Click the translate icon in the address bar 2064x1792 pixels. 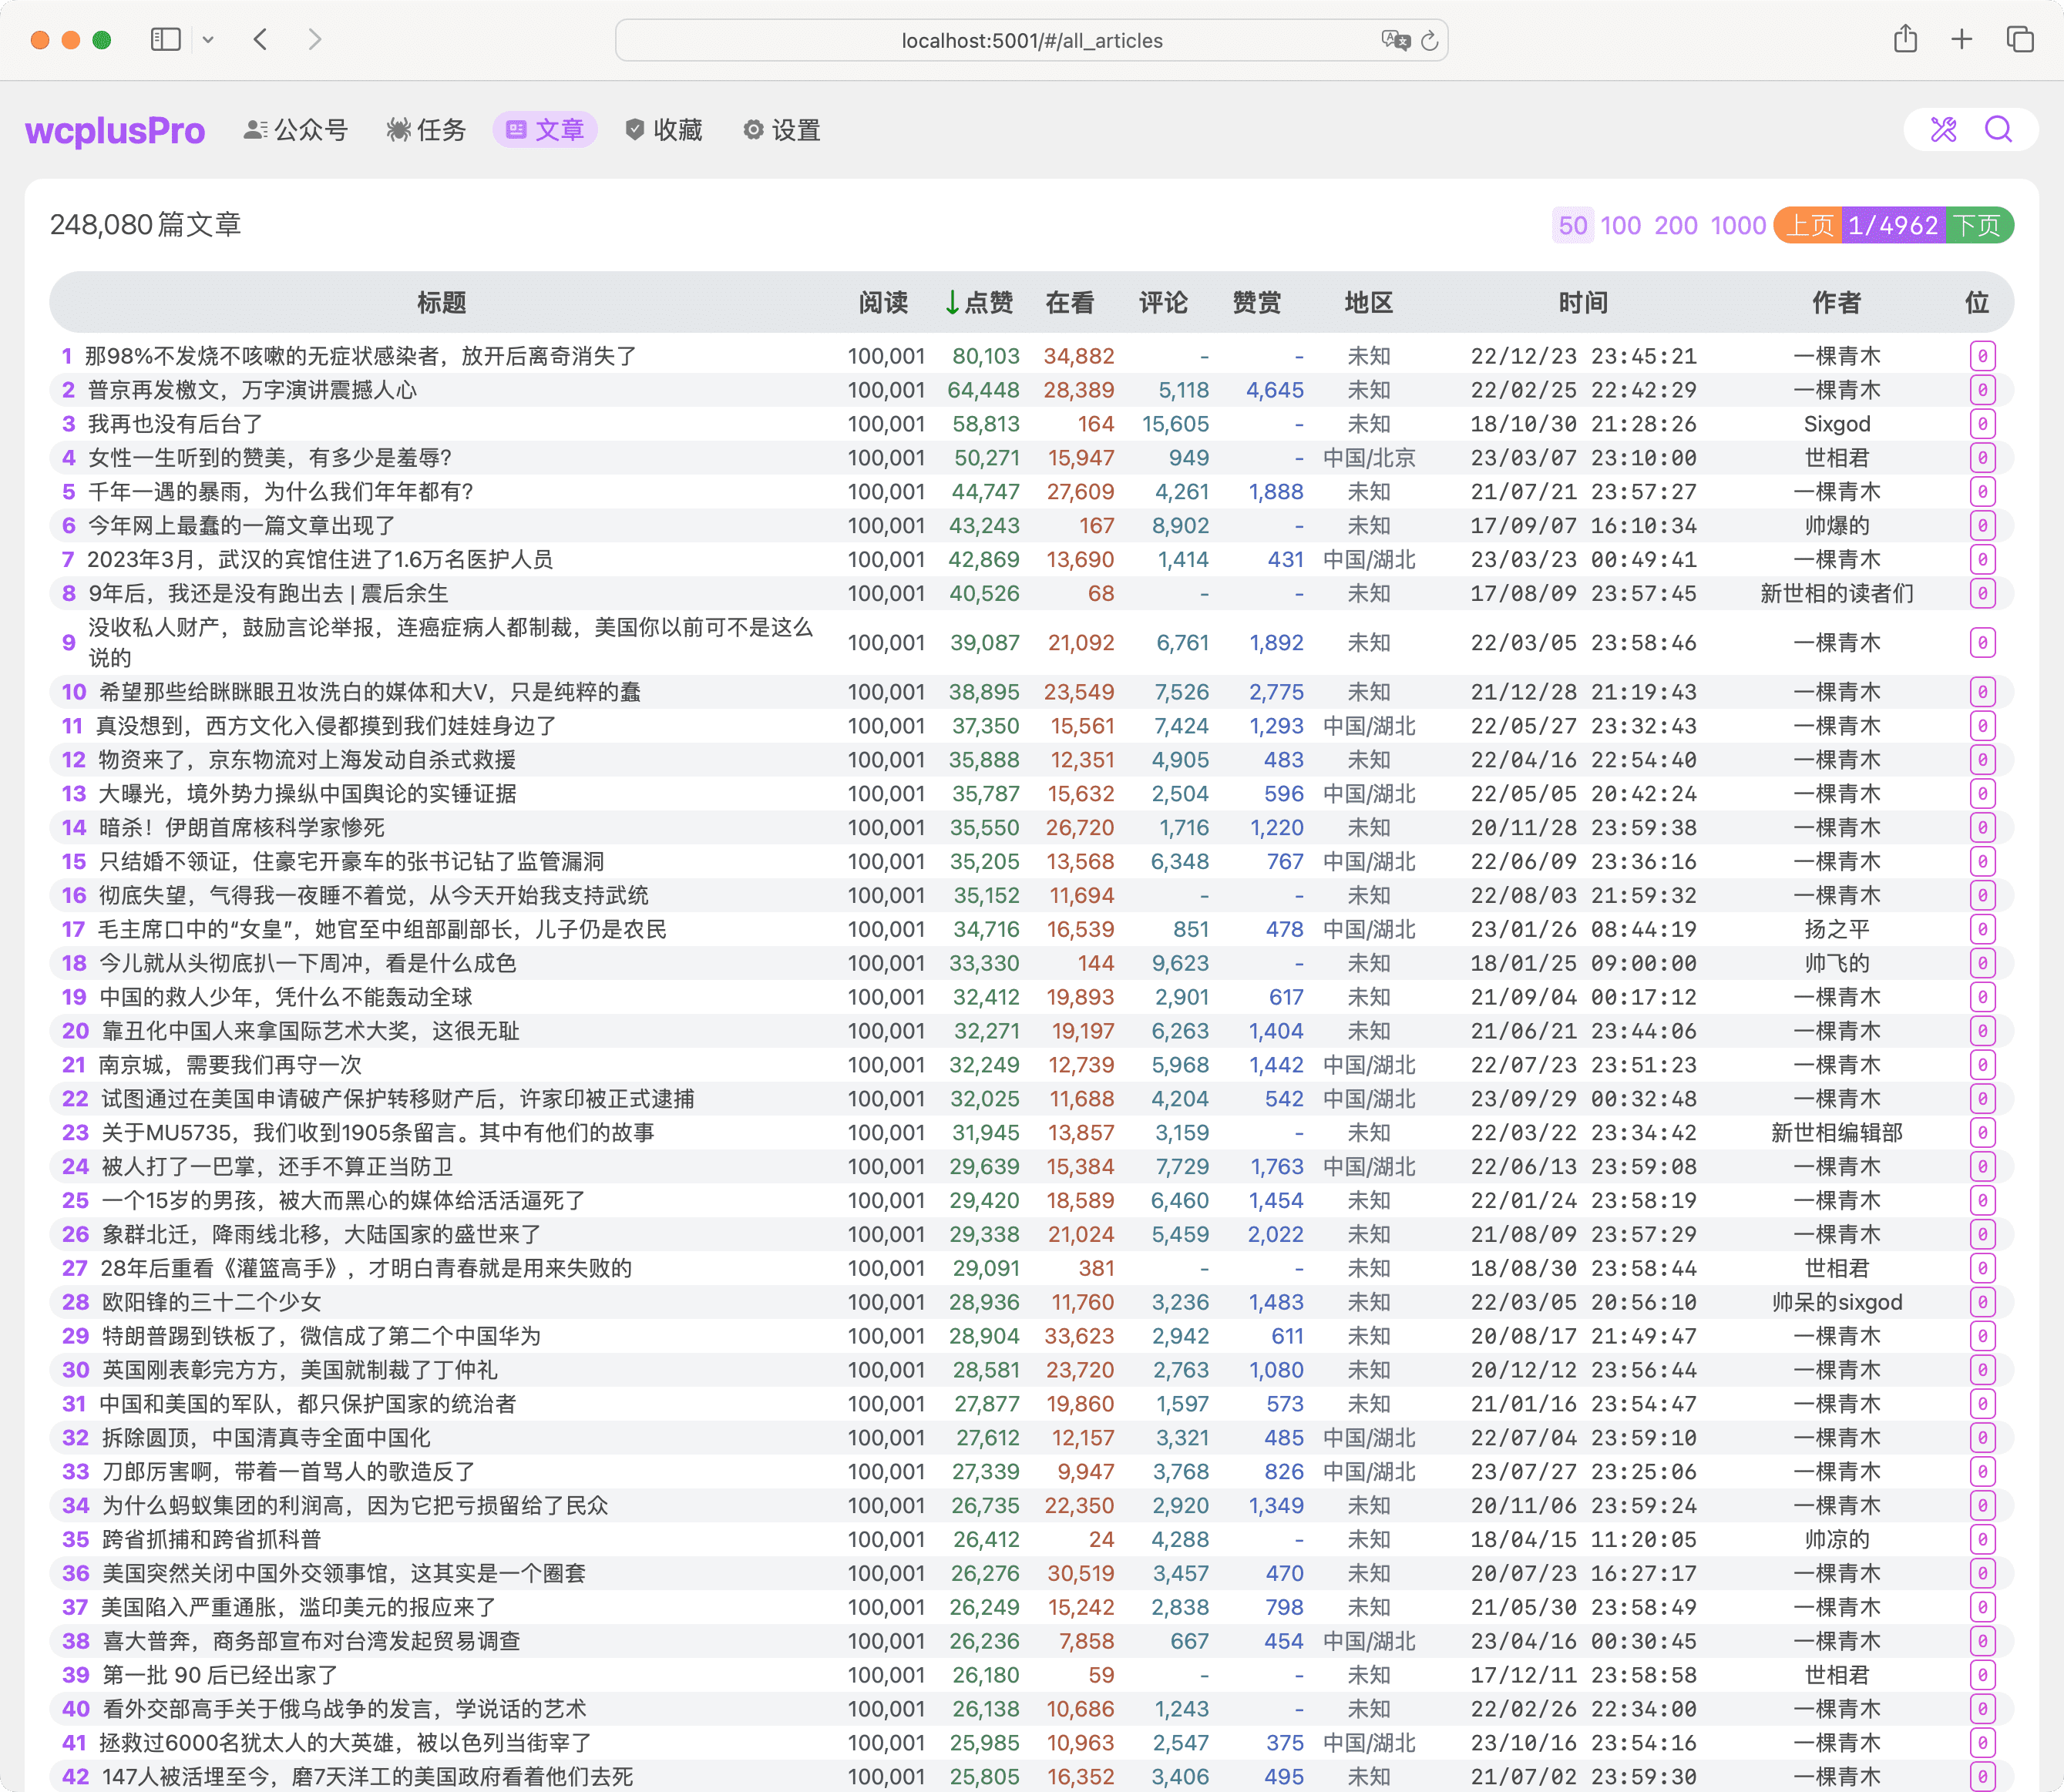pos(1397,40)
